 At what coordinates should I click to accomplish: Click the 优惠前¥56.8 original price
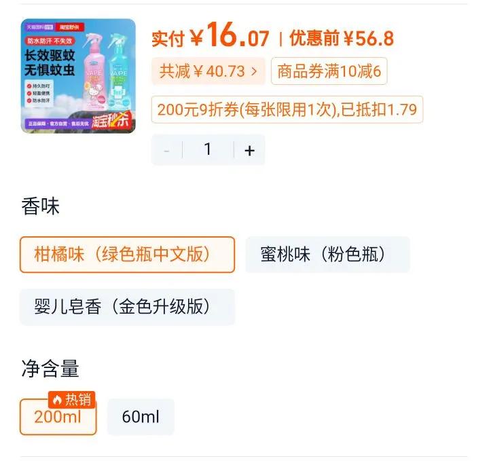342,38
